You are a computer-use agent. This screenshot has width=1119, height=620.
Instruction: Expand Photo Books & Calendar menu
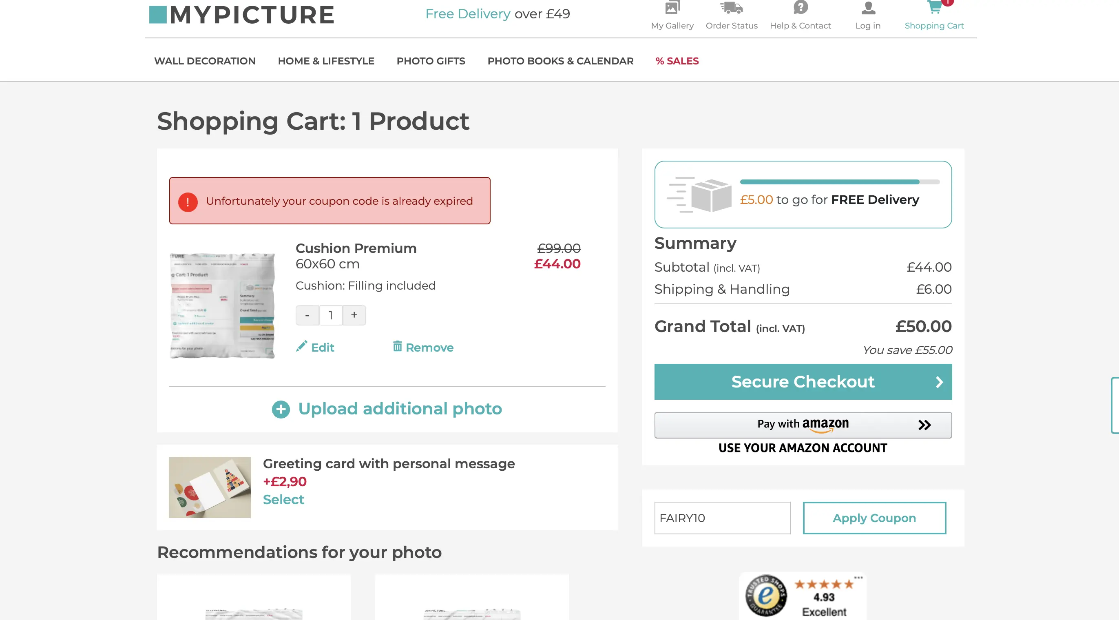(560, 61)
